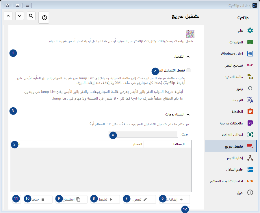This screenshot has width=260, height=213.
Task: Open the اختصارات لوحة المفاتيح shortcuts icon
Action: (250, 181)
